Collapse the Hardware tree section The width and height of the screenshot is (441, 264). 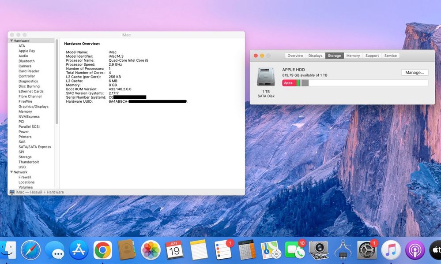click(x=11, y=41)
